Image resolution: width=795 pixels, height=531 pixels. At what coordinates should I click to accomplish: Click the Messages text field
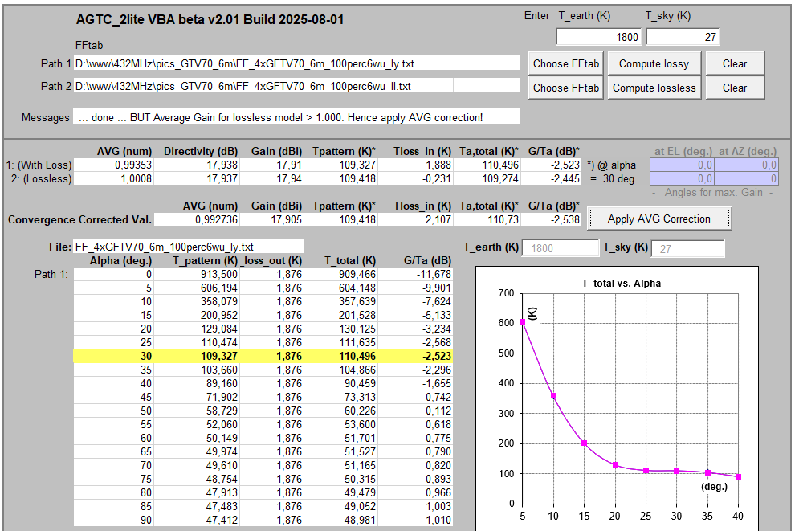click(x=297, y=117)
